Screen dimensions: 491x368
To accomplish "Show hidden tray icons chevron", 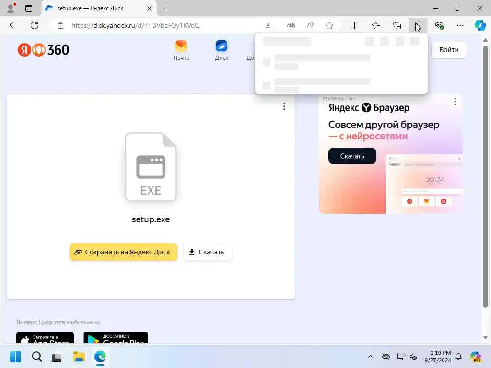I will (x=371, y=356).
